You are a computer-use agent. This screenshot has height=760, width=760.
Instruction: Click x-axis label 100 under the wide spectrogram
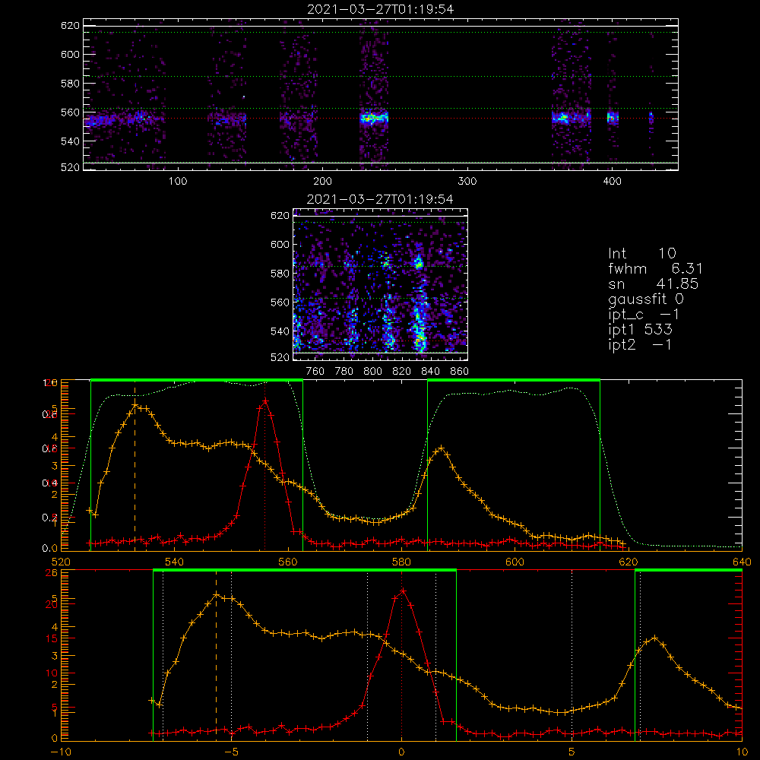coord(178,182)
